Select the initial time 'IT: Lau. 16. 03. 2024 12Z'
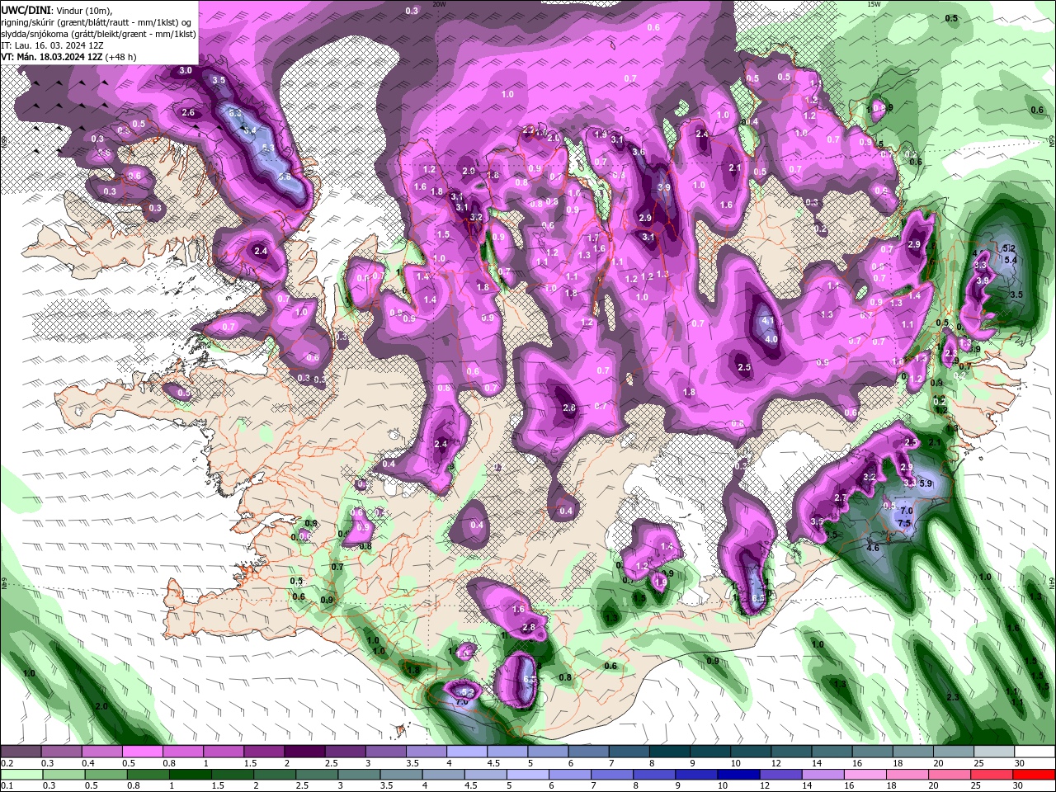 (x=53, y=45)
